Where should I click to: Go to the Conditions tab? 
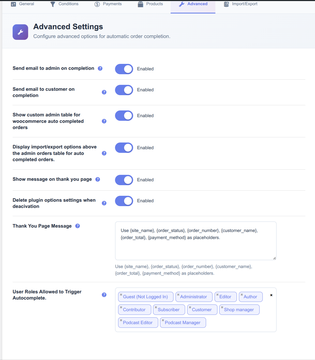[64, 4]
